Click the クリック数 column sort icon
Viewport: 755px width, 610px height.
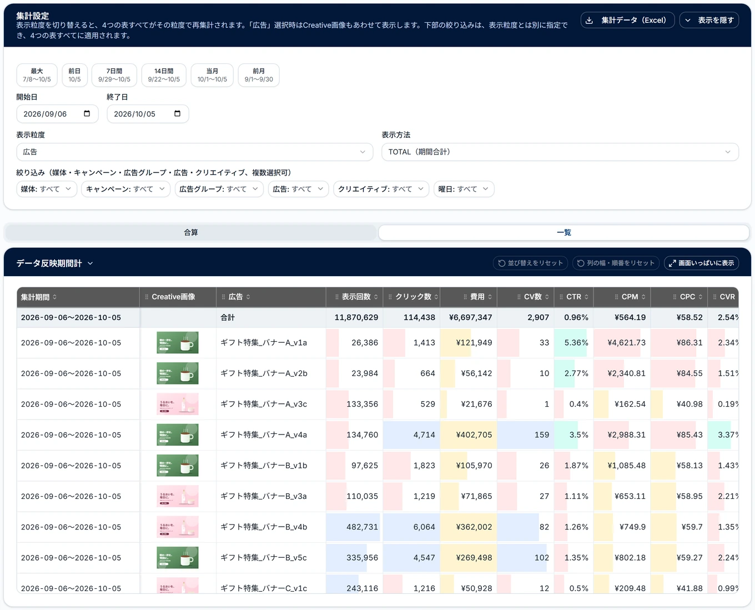[x=436, y=297]
